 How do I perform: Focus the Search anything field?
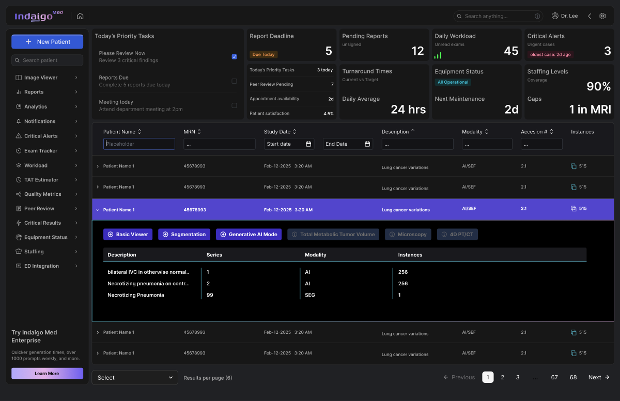tap(499, 16)
